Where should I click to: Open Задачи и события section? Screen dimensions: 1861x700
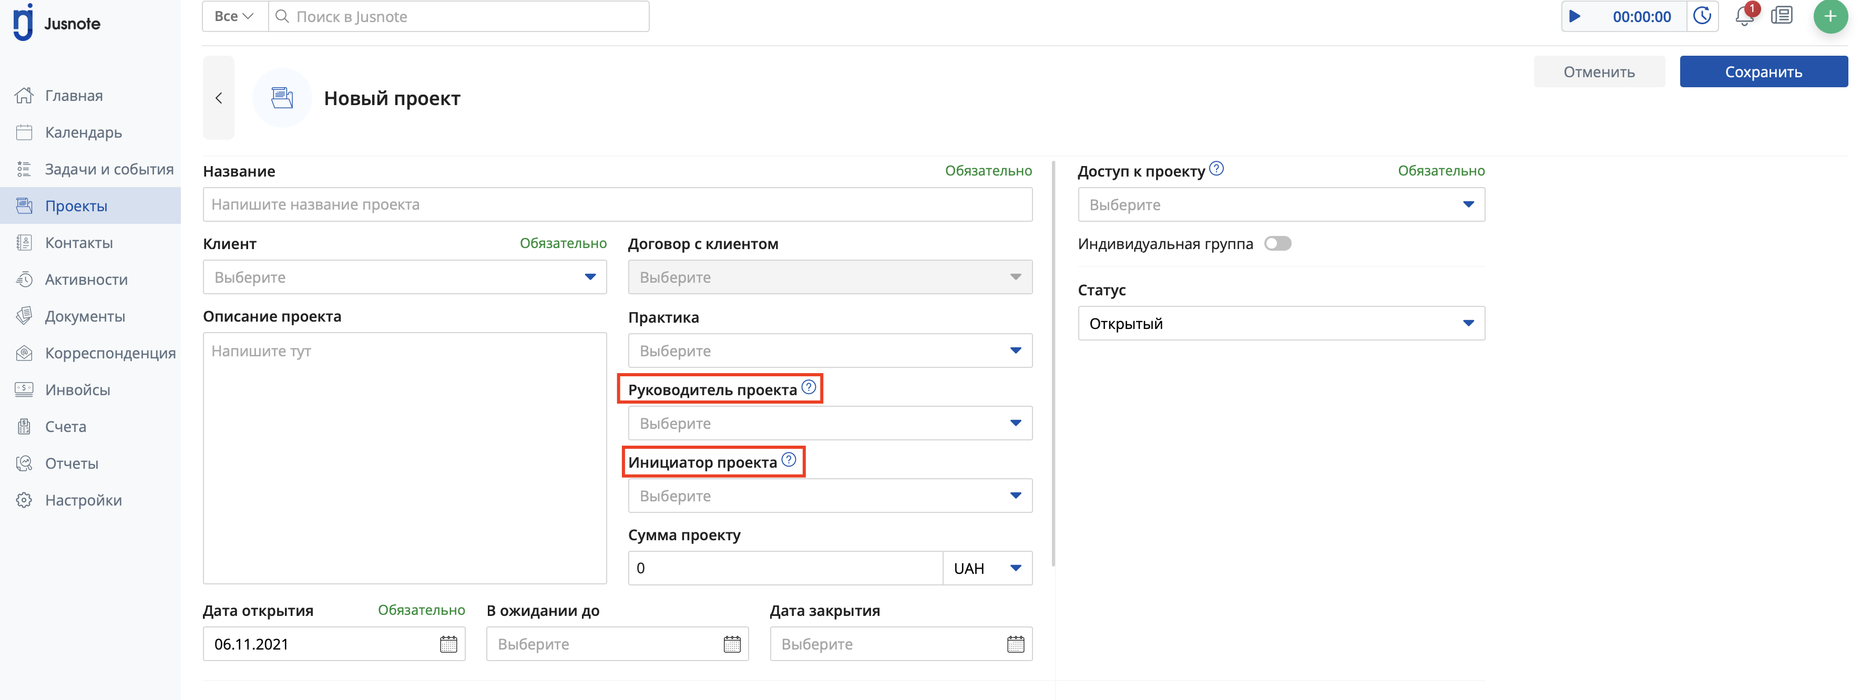(90, 169)
